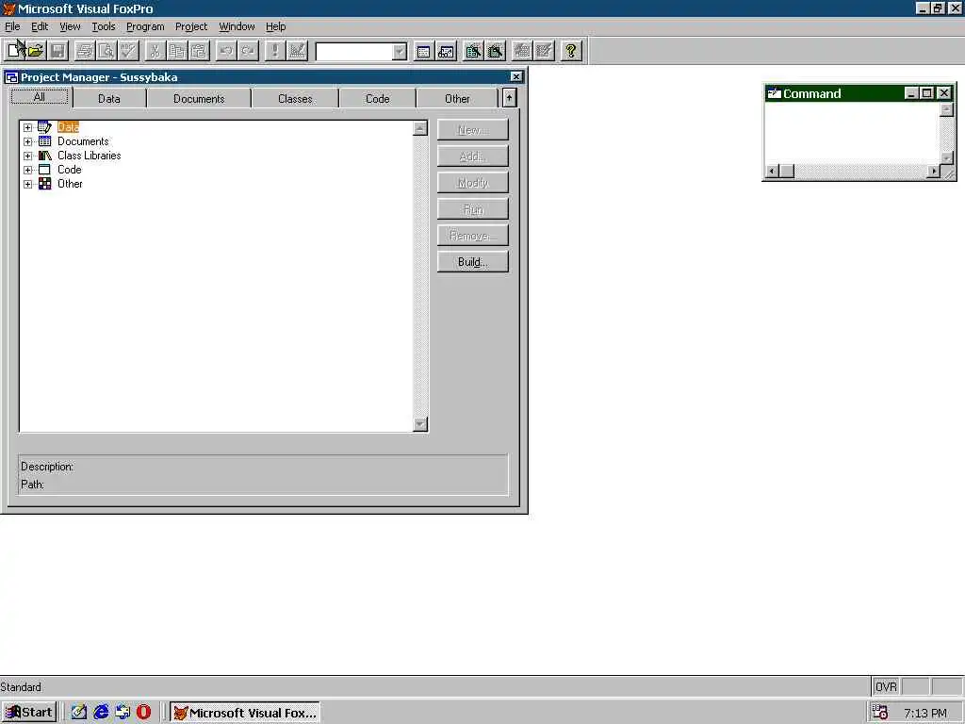Image resolution: width=965 pixels, height=724 pixels.
Task: Select the Class Libraries item in the tree
Action: click(x=90, y=156)
